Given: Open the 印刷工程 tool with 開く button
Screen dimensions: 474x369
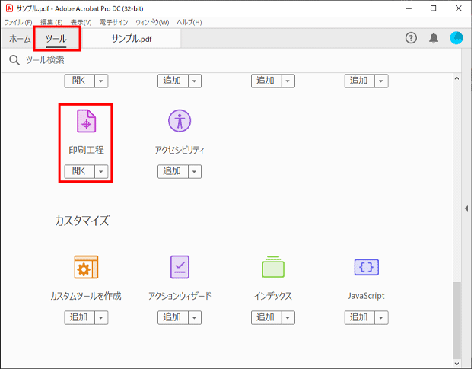Looking at the screenshot, I should 79,171.
